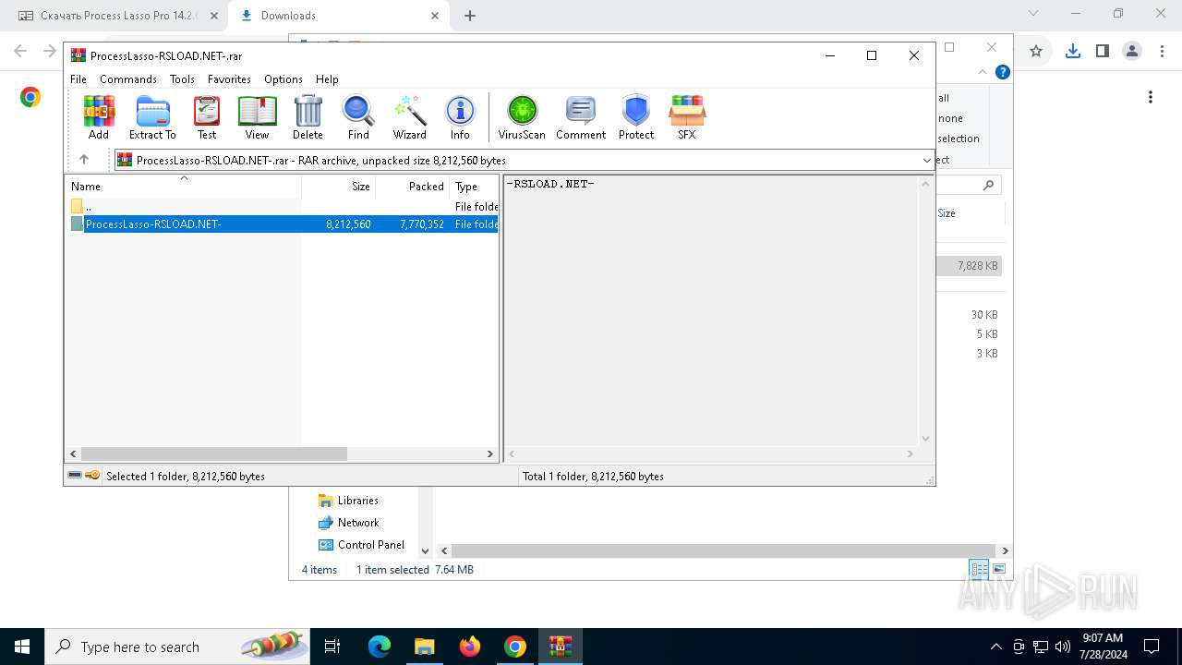Open Firefox from the taskbar
The width and height of the screenshot is (1182, 665).
[x=470, y=647]
